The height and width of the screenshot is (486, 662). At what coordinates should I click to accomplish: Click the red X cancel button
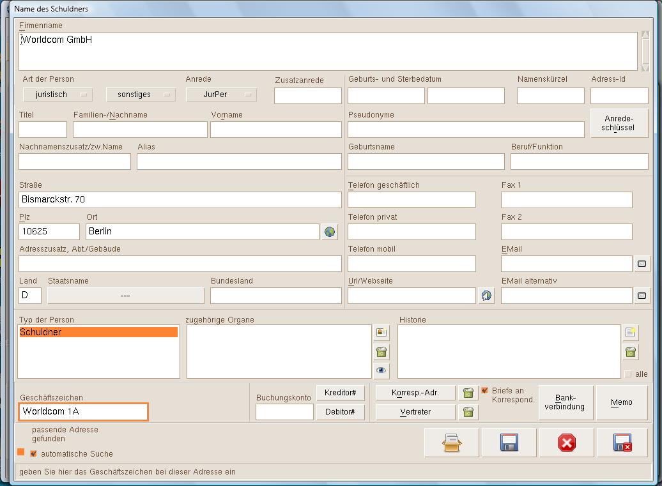tap(567, 443)
